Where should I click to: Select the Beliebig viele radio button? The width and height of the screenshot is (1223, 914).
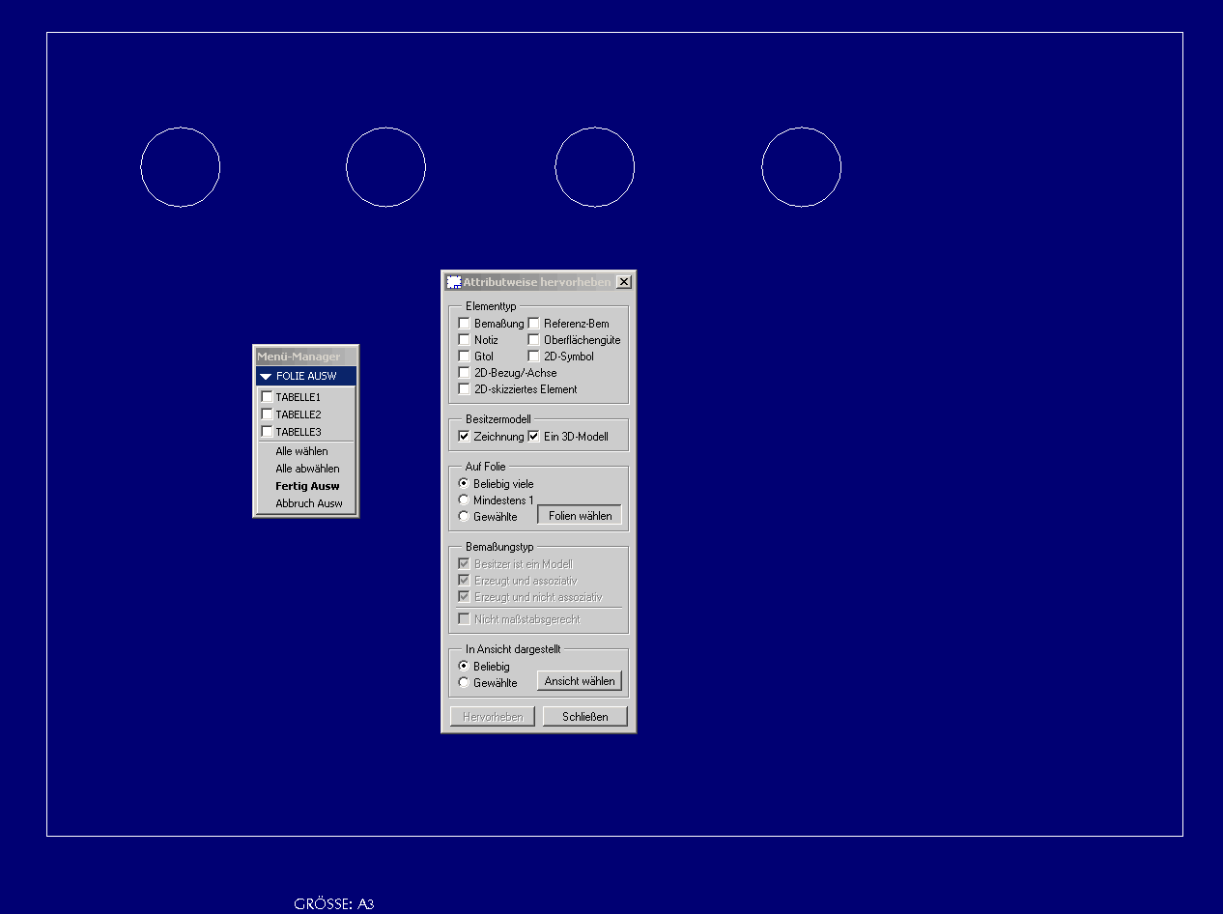click(464, 483)
